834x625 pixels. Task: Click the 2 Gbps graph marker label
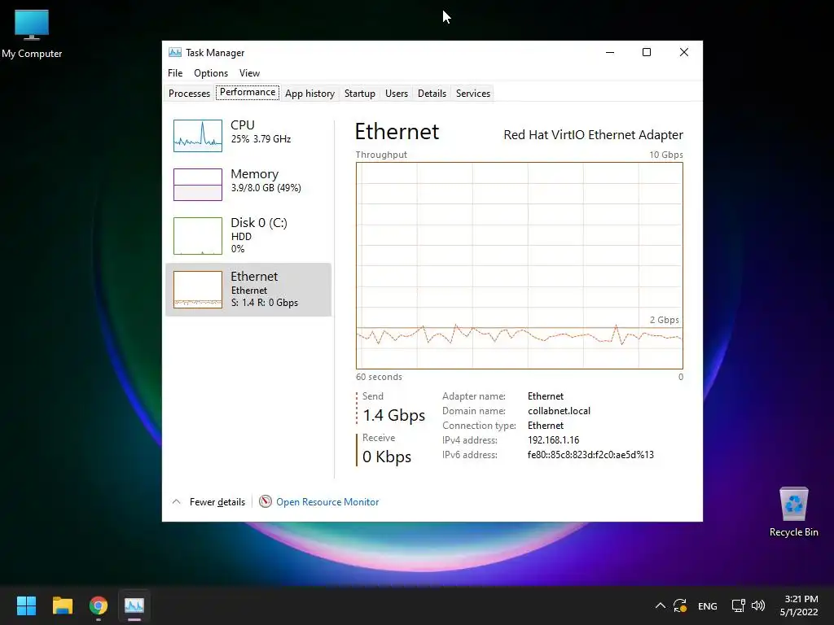tap(665, 320)
